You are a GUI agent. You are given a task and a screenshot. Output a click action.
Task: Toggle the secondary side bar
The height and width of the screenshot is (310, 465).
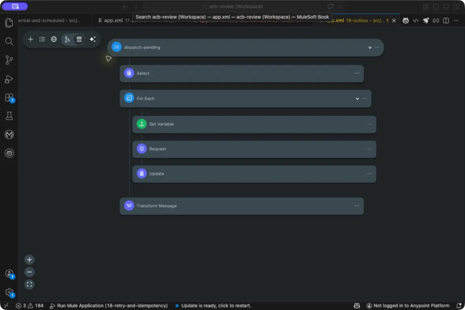point(456,6)
